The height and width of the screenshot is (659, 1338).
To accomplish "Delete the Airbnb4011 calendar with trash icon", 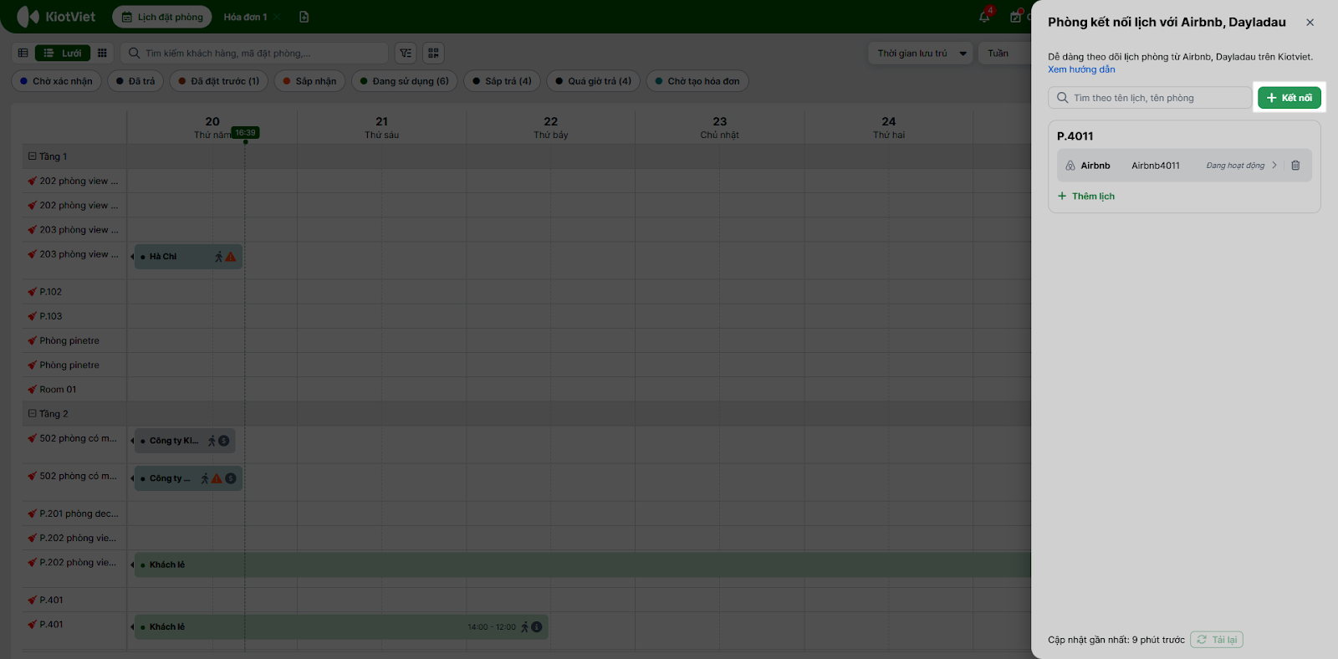I will 1295,166.
